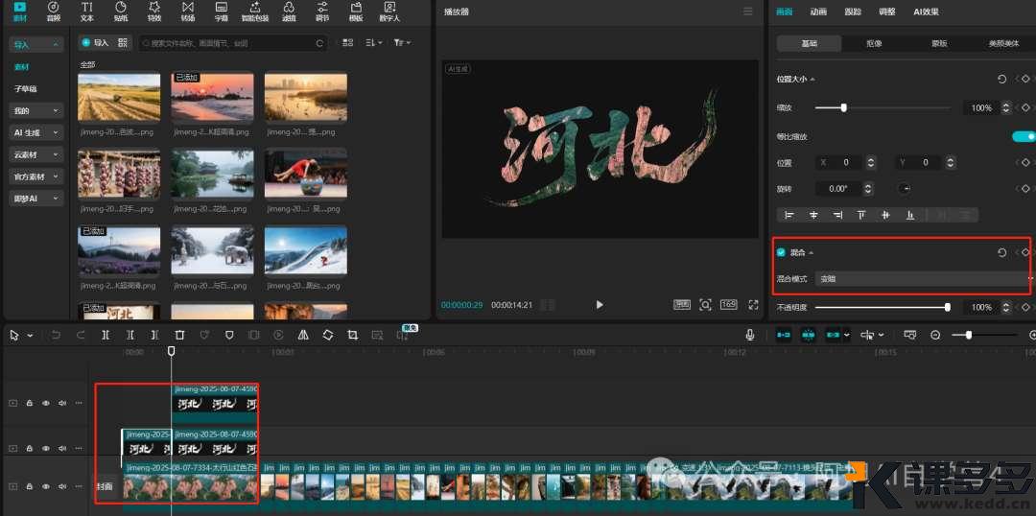Click the timeline zoom-out minus icon

[935, 335]
